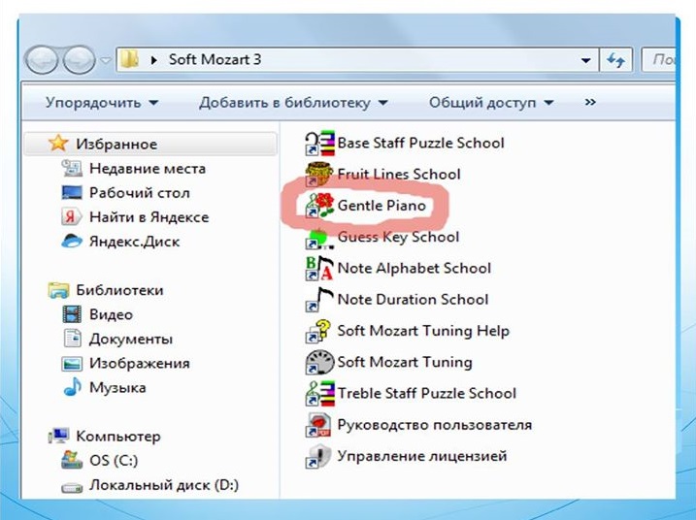Select the Treble Staff Puzzle School name
Viewport: 696px width, 520px height.
click(x=427, y=394)
